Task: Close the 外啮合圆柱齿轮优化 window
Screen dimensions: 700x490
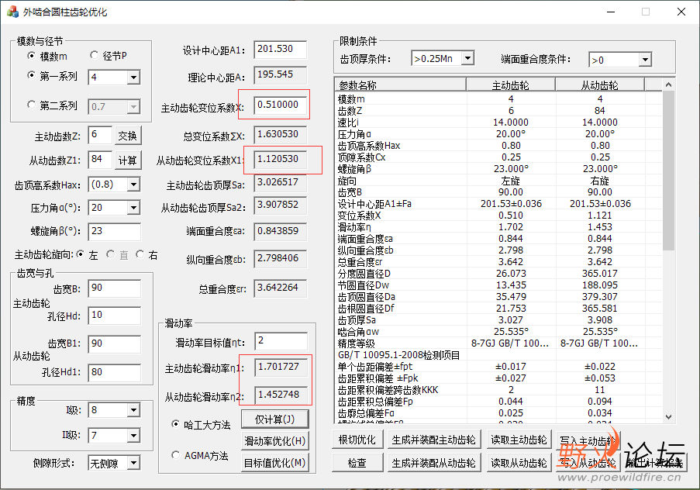Action: coord(681,12)
